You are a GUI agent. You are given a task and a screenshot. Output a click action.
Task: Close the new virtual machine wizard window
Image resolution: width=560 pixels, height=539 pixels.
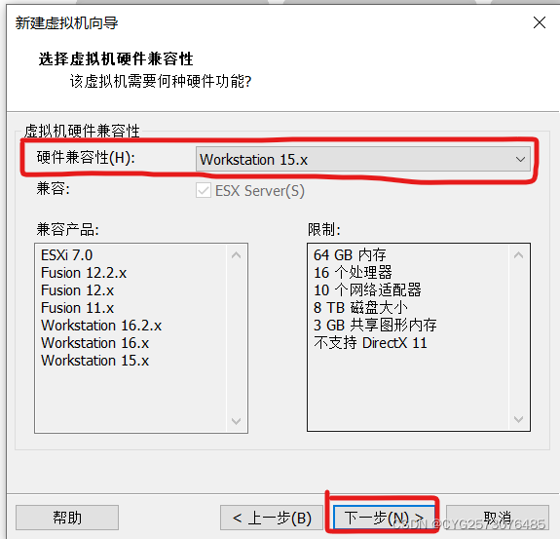[539, 22]
